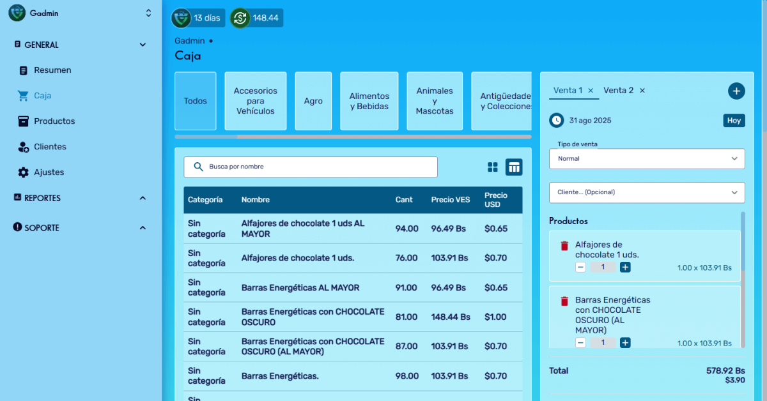Open the Tipo de venta dropdown
This screenshot has width=767, height=401.
point(647,159)
